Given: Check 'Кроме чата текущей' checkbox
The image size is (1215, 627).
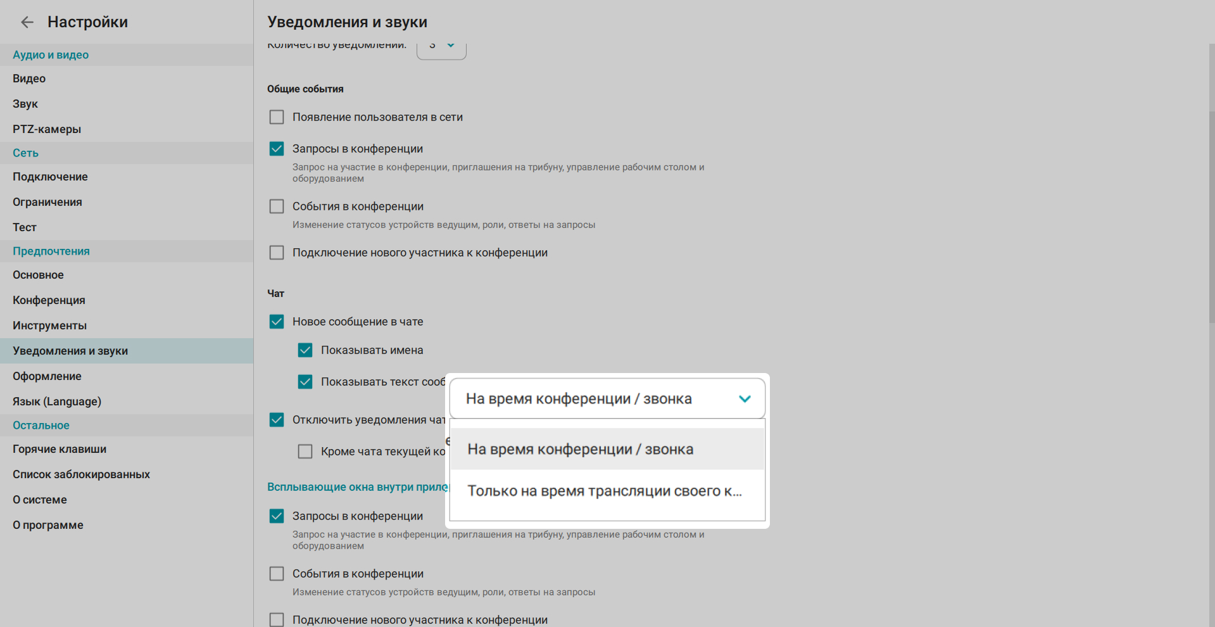Looking at the screenshot, I should (305, 452).
